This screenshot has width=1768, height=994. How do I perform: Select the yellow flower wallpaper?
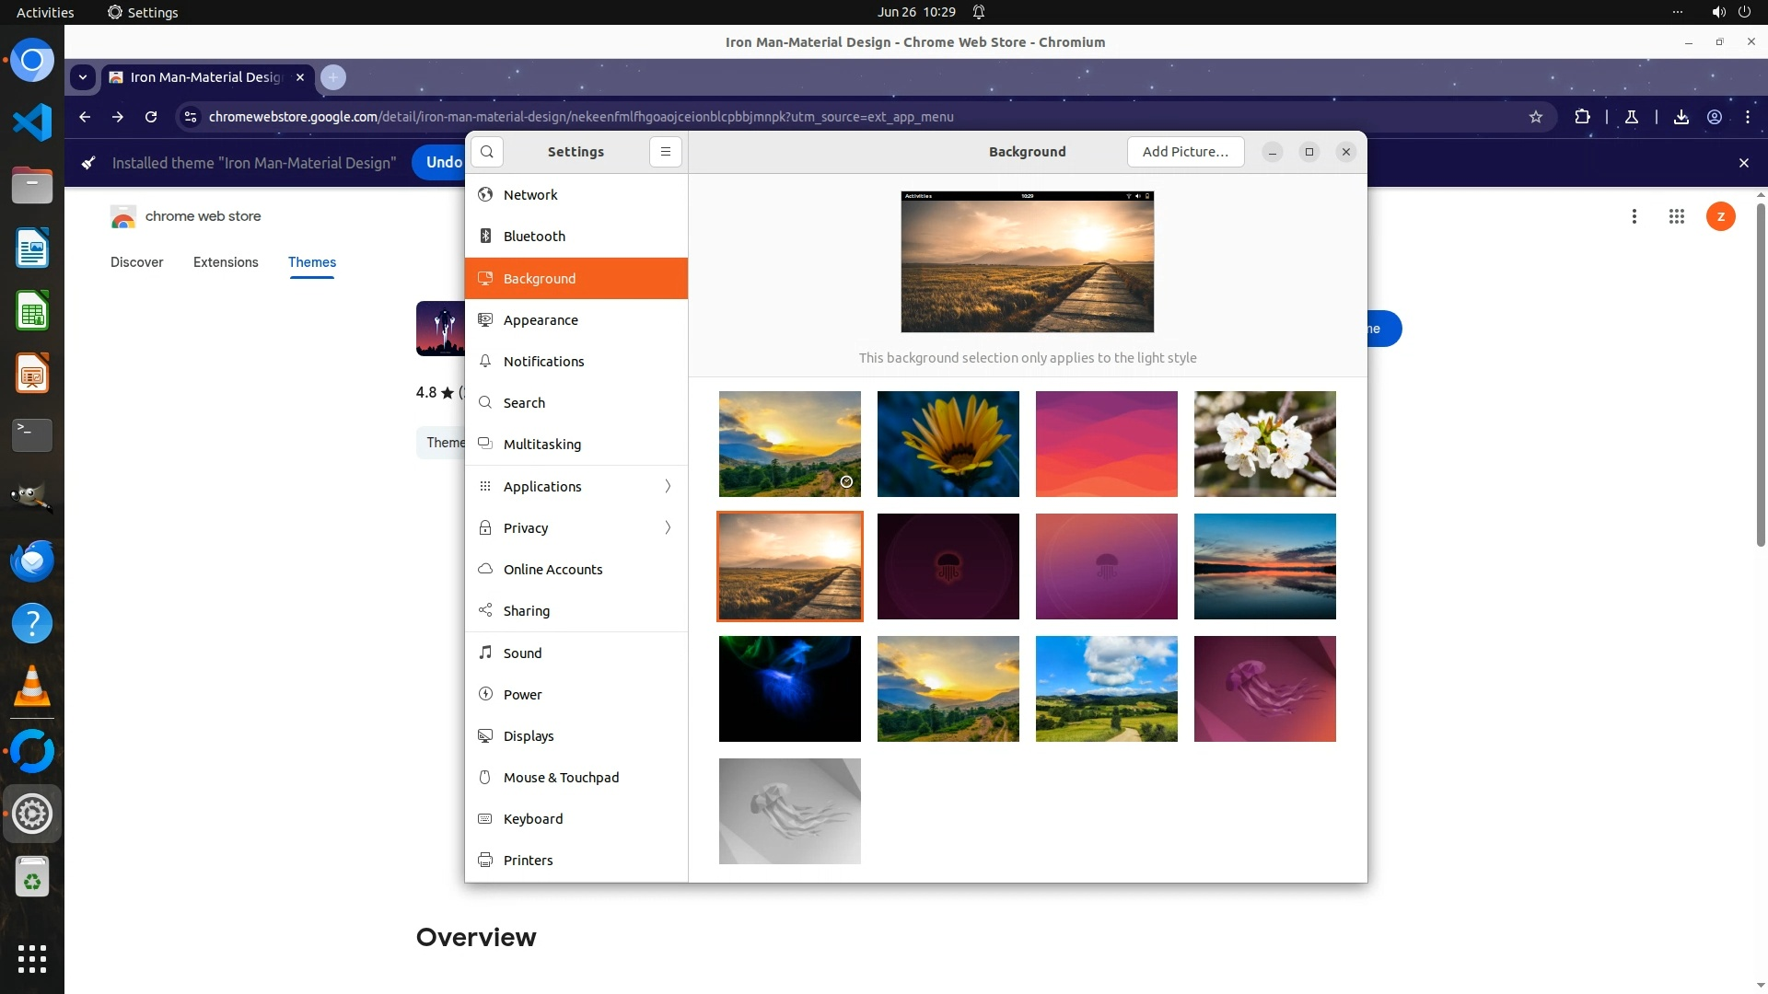(x=948, y=444)
